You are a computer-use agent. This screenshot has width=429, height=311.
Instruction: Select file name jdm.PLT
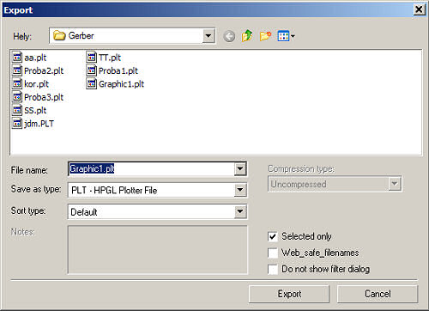[39, 124]
